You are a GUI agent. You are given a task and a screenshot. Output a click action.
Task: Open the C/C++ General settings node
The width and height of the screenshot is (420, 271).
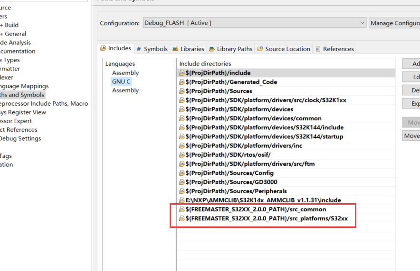(13, 34)
